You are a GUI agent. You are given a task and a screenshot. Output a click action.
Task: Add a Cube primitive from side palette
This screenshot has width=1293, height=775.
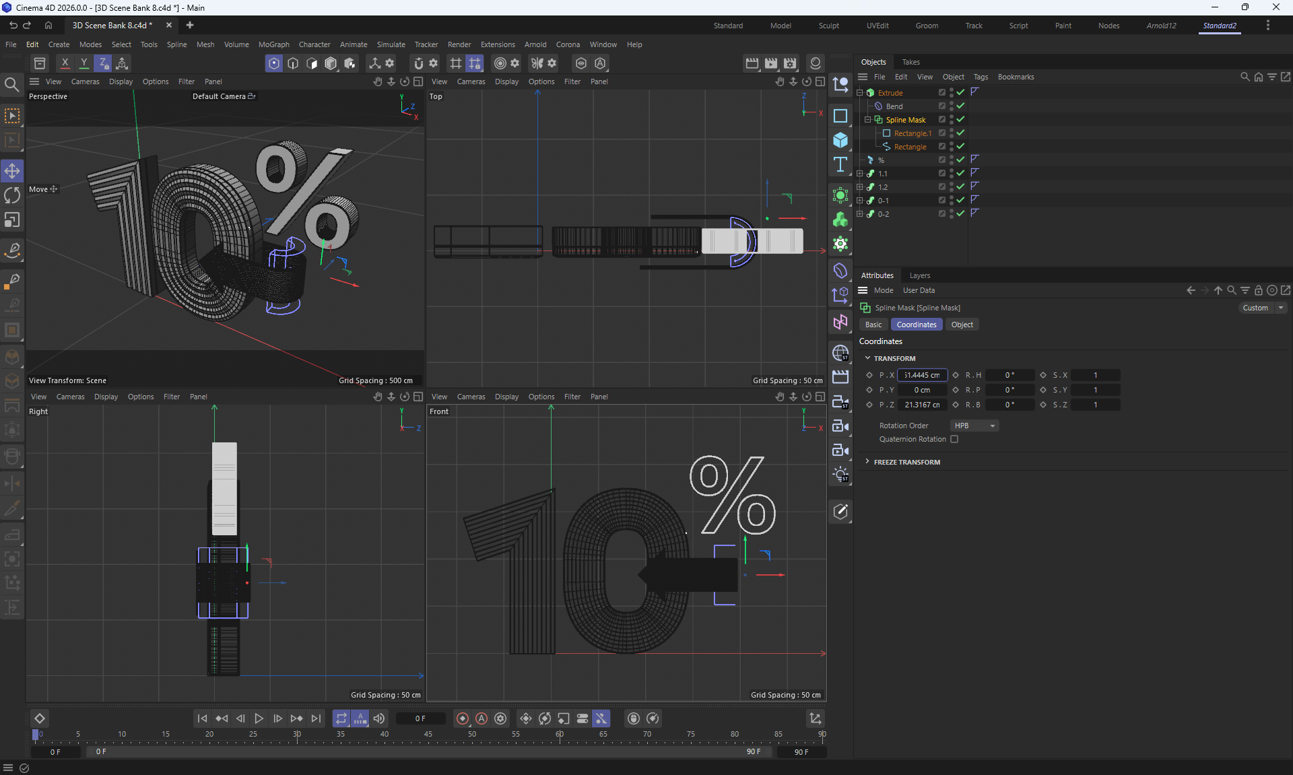(x=840, y=140)
